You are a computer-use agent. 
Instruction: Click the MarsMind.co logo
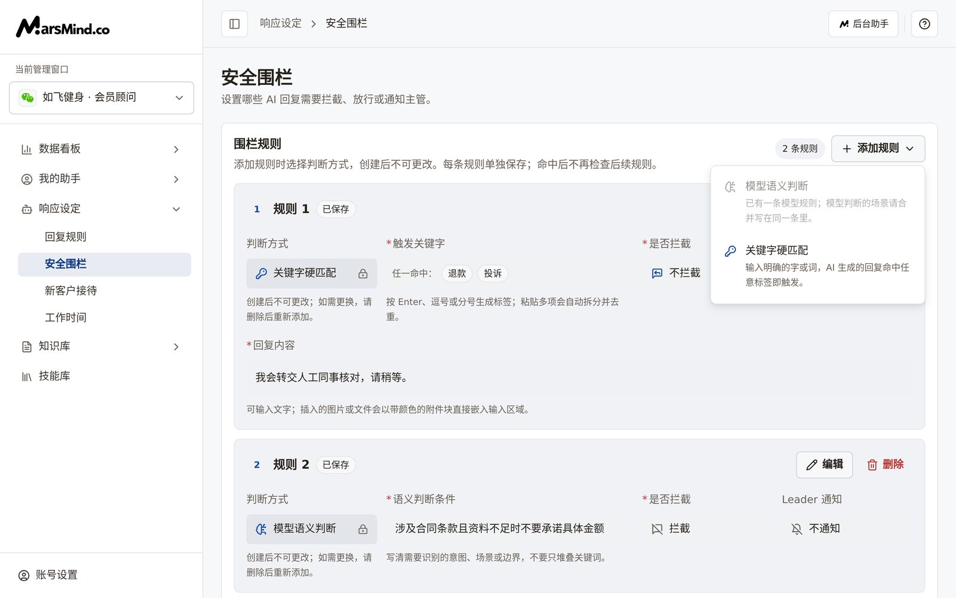[x=63, y=27]
